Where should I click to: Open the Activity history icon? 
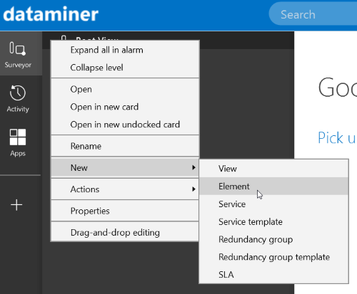click(x=18, y=93)
